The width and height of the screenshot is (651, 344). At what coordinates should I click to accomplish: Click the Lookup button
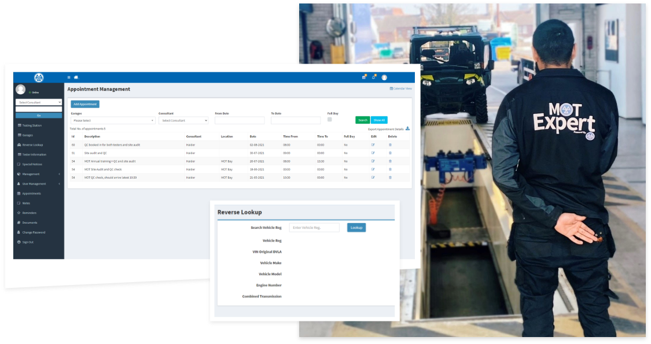(356, 227)
